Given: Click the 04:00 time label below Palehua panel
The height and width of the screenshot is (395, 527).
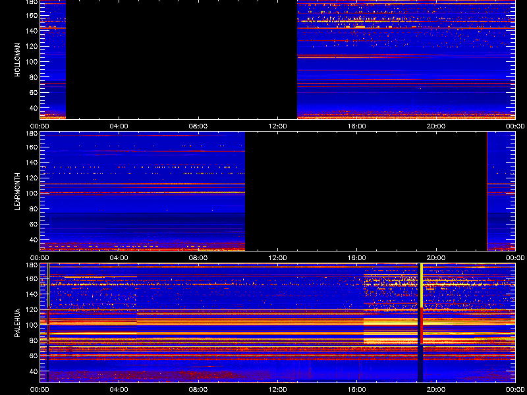Looking at the screenshot, I should (x=119, y=390).
